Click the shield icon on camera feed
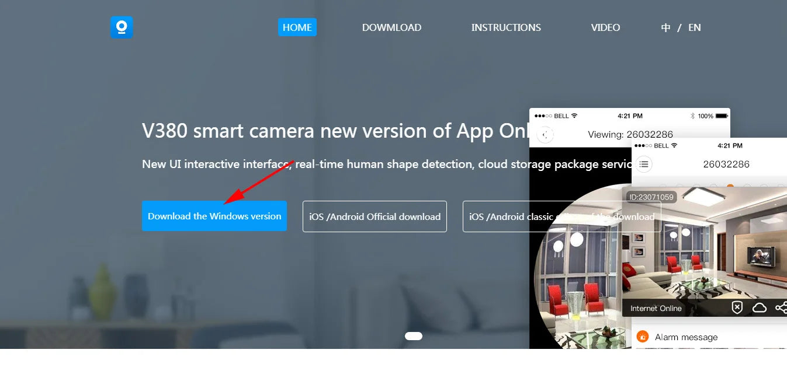 click(737, 307)
